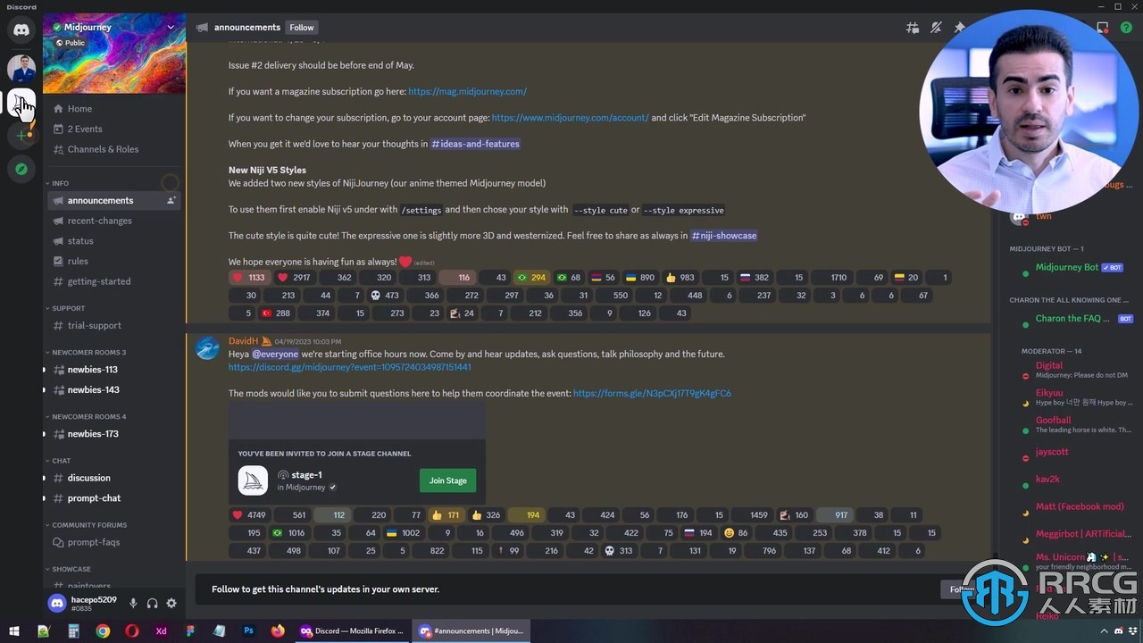
Task: Open the rules channel
Action: tap(113, 261)
